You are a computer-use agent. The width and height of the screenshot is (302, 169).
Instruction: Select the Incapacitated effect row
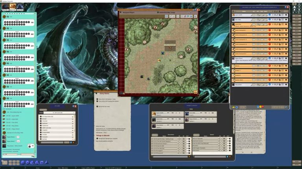coord(56,132)
